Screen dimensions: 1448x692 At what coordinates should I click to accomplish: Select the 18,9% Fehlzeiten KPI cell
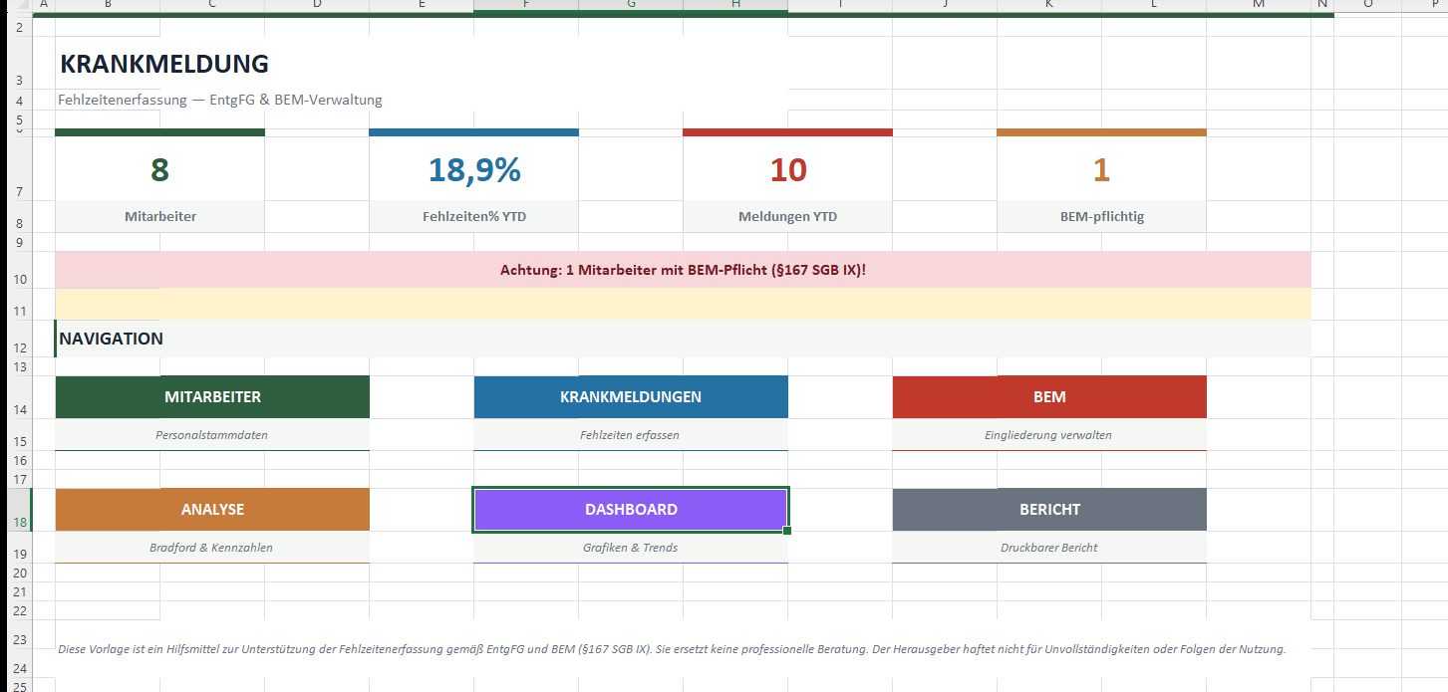pos(473,170)
